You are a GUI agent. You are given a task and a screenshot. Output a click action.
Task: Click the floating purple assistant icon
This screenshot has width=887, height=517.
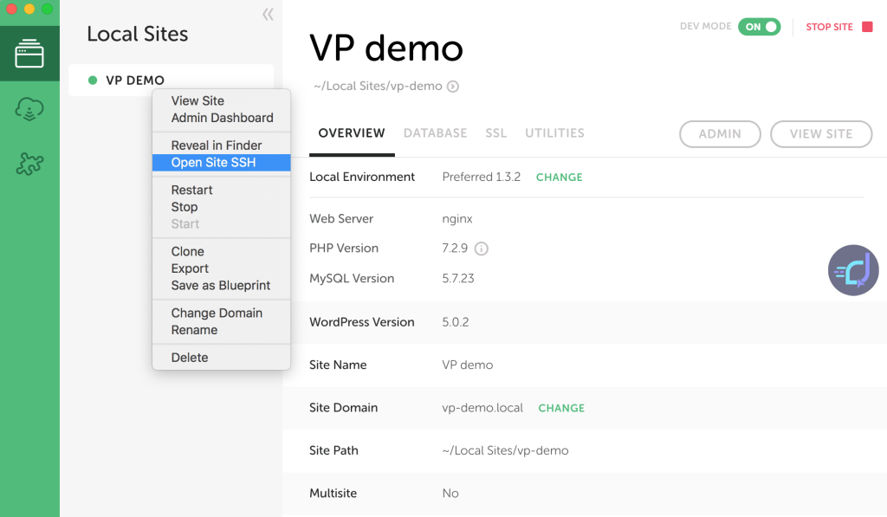(x=853, y=270)
